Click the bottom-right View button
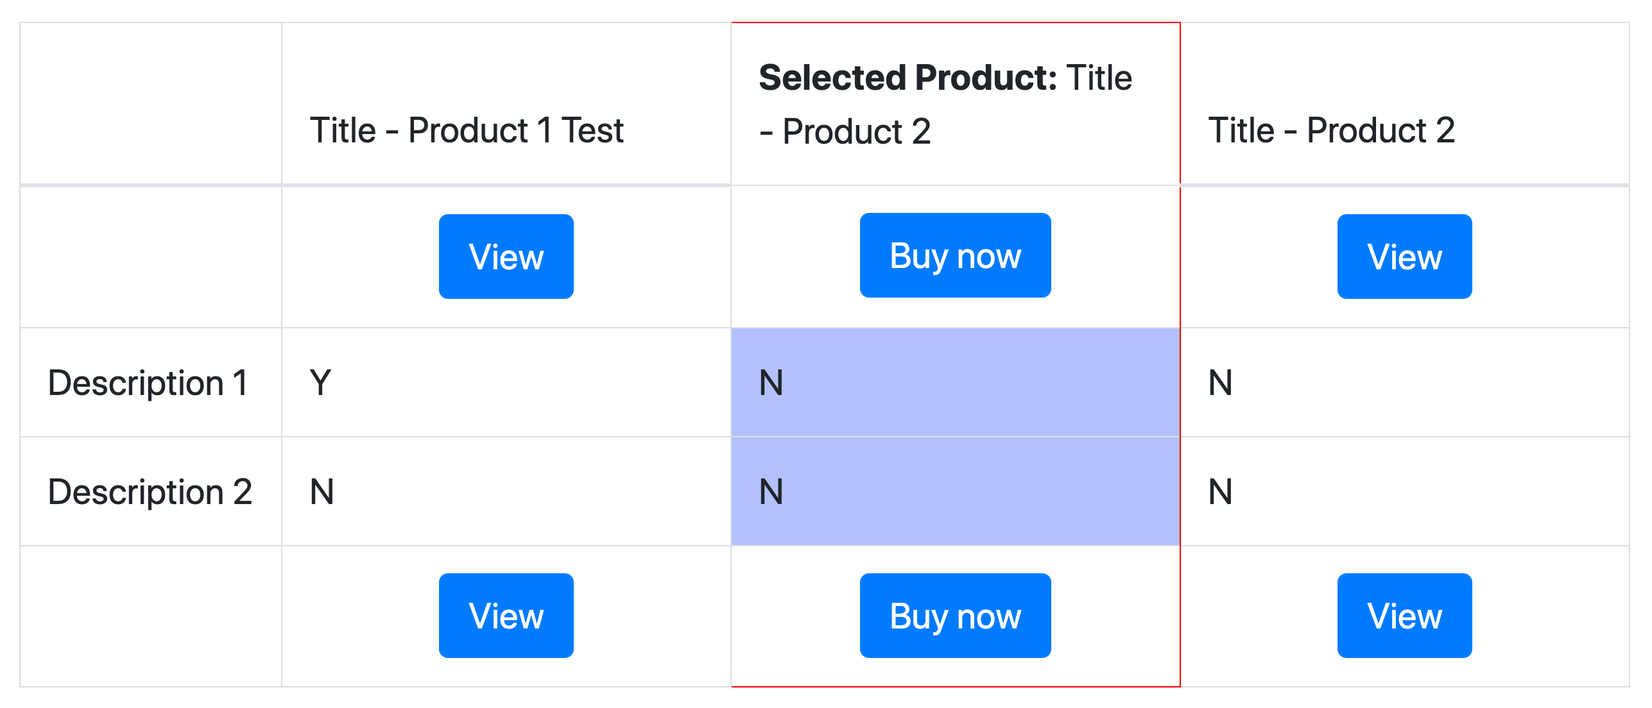Screen dimensions: 1652x708 pyautogui.click(x=1404, y=616)
